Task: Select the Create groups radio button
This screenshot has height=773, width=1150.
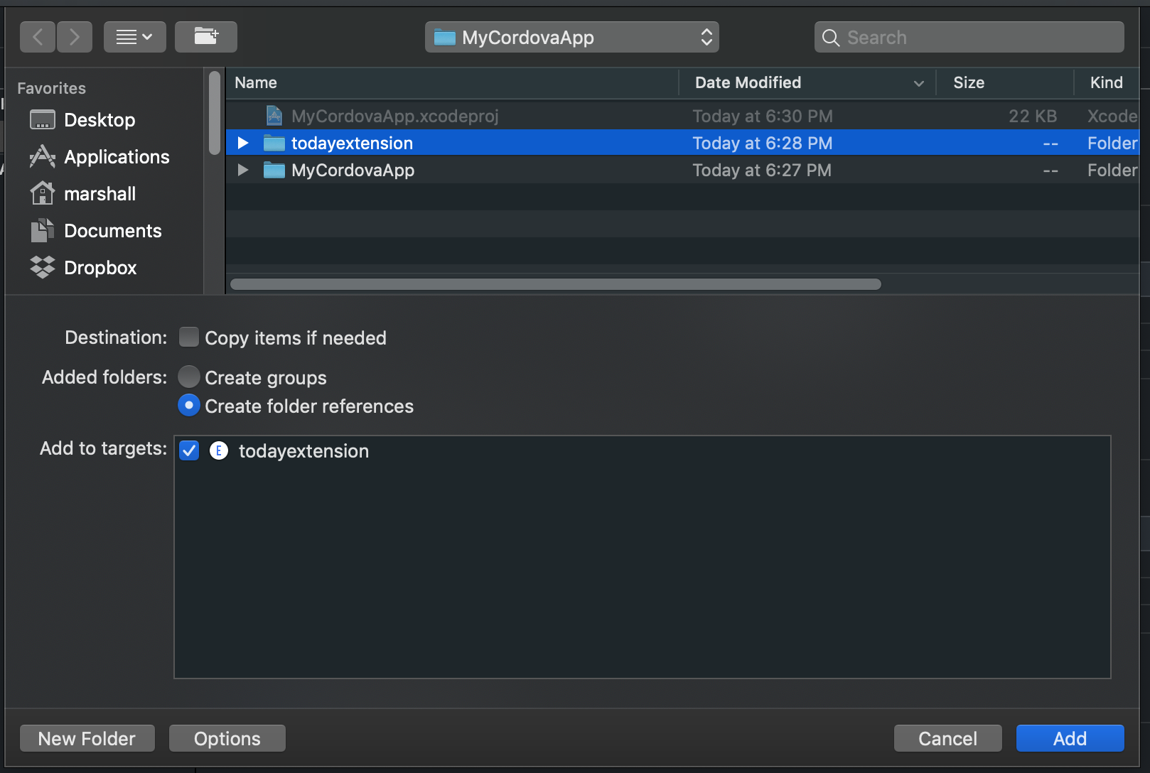Action: pos(189,377)
